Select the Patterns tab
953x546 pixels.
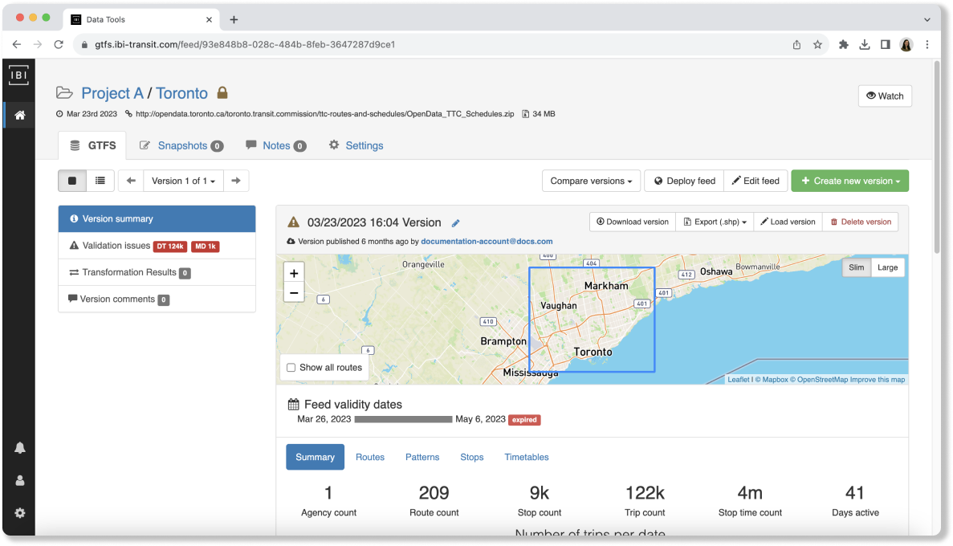(422, 457)
